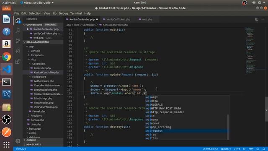Open editor More Actions ellipsis

point(263,19)
